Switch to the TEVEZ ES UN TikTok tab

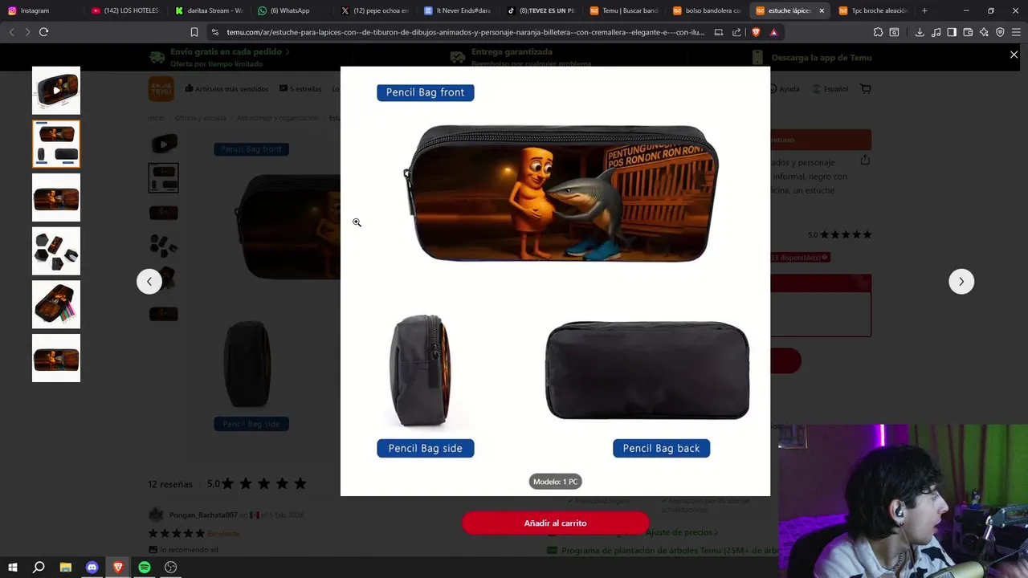pos(542,10)
